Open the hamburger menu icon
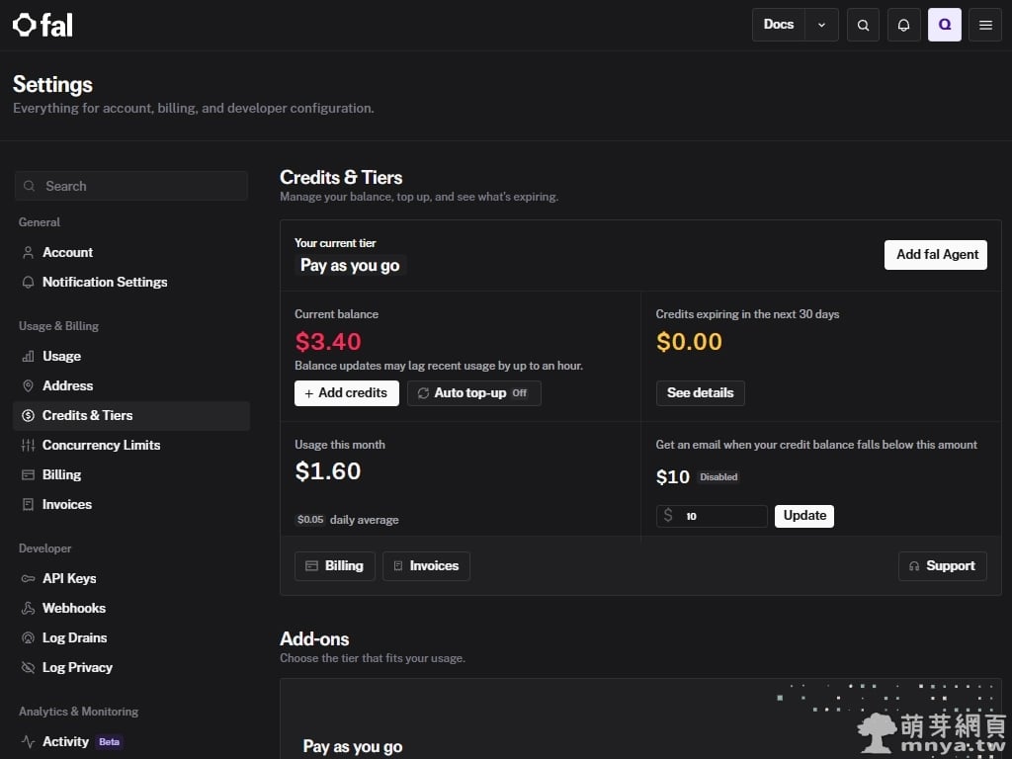This screenshot has width=1012, height=759. pyautogui.click(x=985, y=25)
